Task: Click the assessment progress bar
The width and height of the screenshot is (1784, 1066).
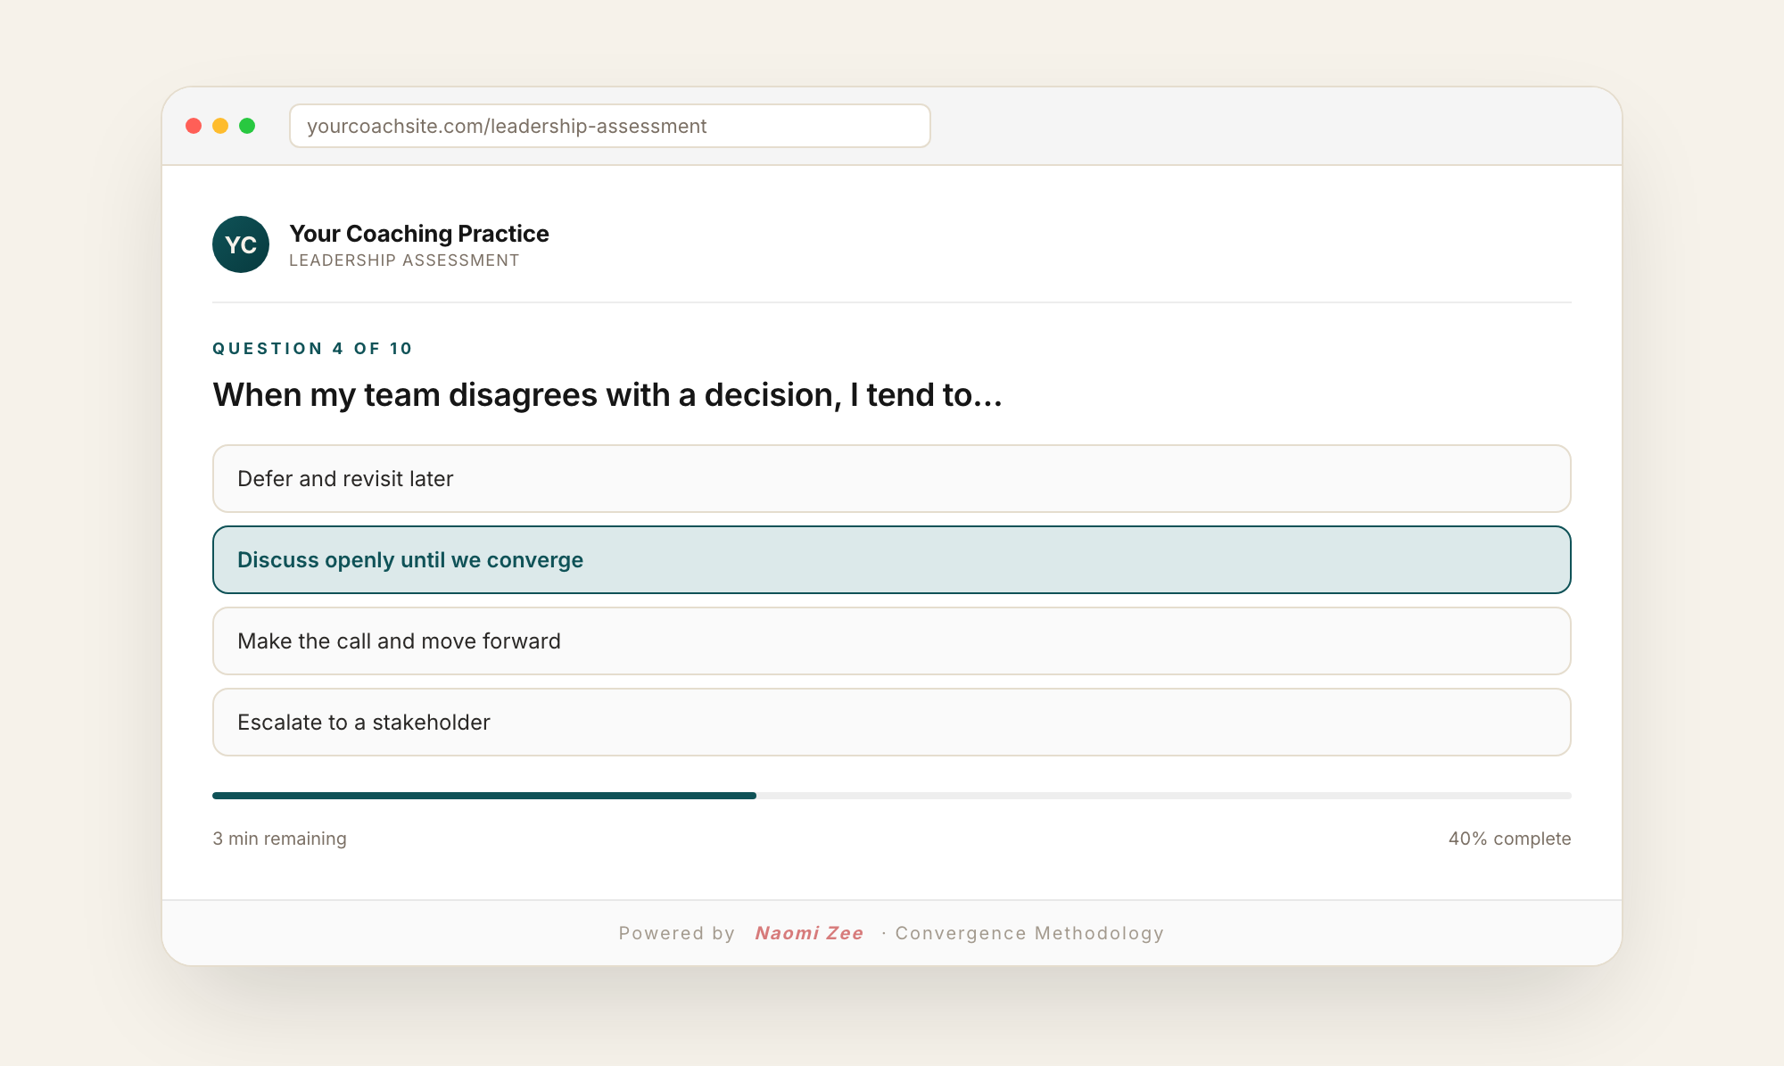Action: pyautogui.click(x=891, y=796)
